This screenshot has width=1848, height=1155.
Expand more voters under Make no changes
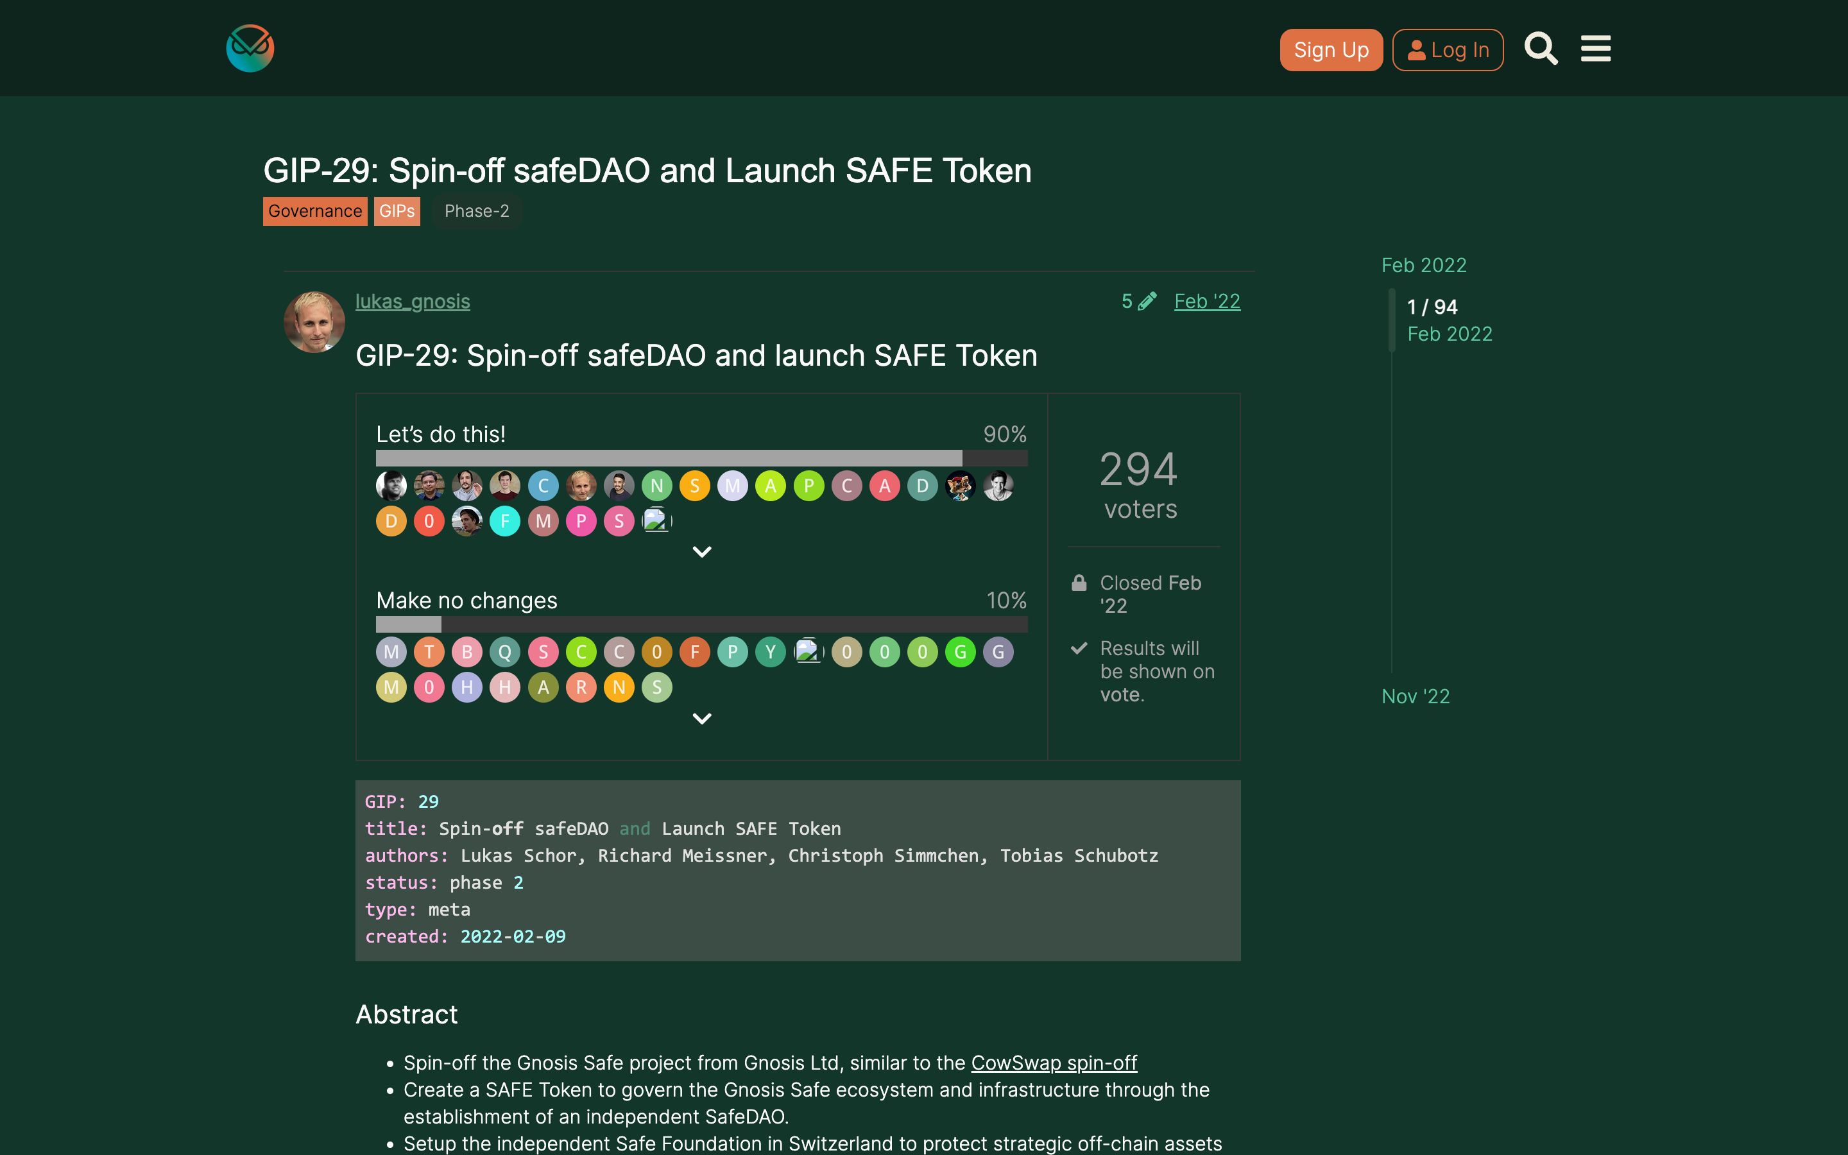click(x=702, y=718)
